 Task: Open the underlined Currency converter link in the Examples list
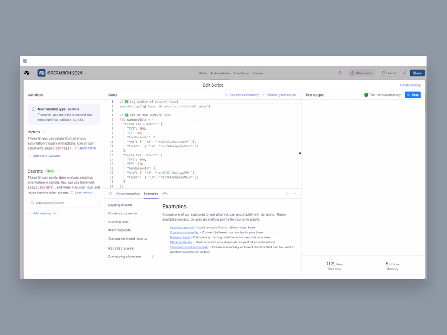tap(184, 232)
